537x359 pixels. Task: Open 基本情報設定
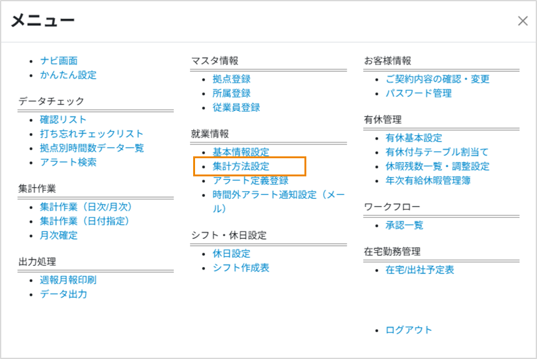[241, 152]
